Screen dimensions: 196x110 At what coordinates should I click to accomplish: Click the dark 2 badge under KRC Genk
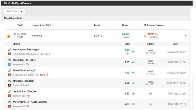click(x=9, y=85)
